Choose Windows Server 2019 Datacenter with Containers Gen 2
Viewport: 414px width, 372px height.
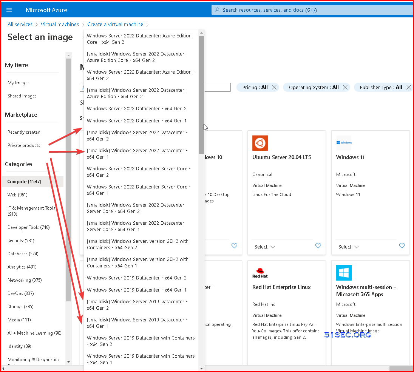(141, 341)
